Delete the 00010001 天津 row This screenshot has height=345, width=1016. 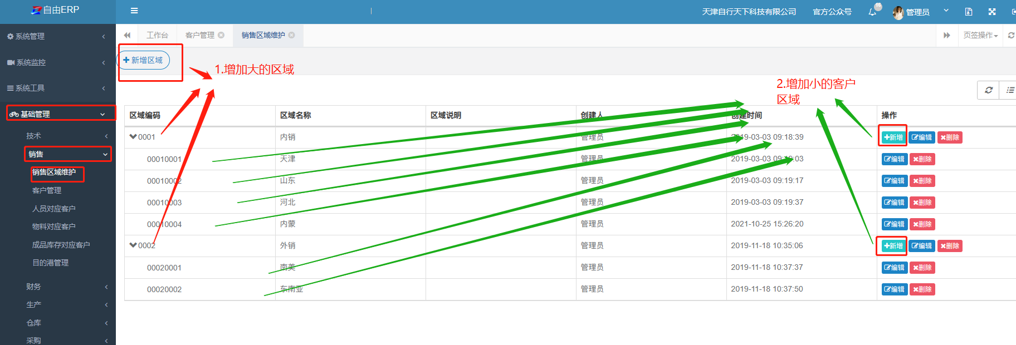pyautogui.click(x=922, y=159)
